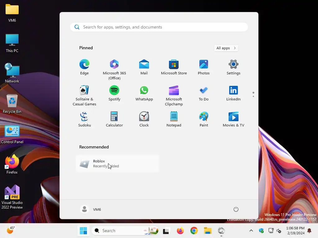Open the Edge pinned app
Image resolution: width=318 pixels, height=238 pixels.
84,67
